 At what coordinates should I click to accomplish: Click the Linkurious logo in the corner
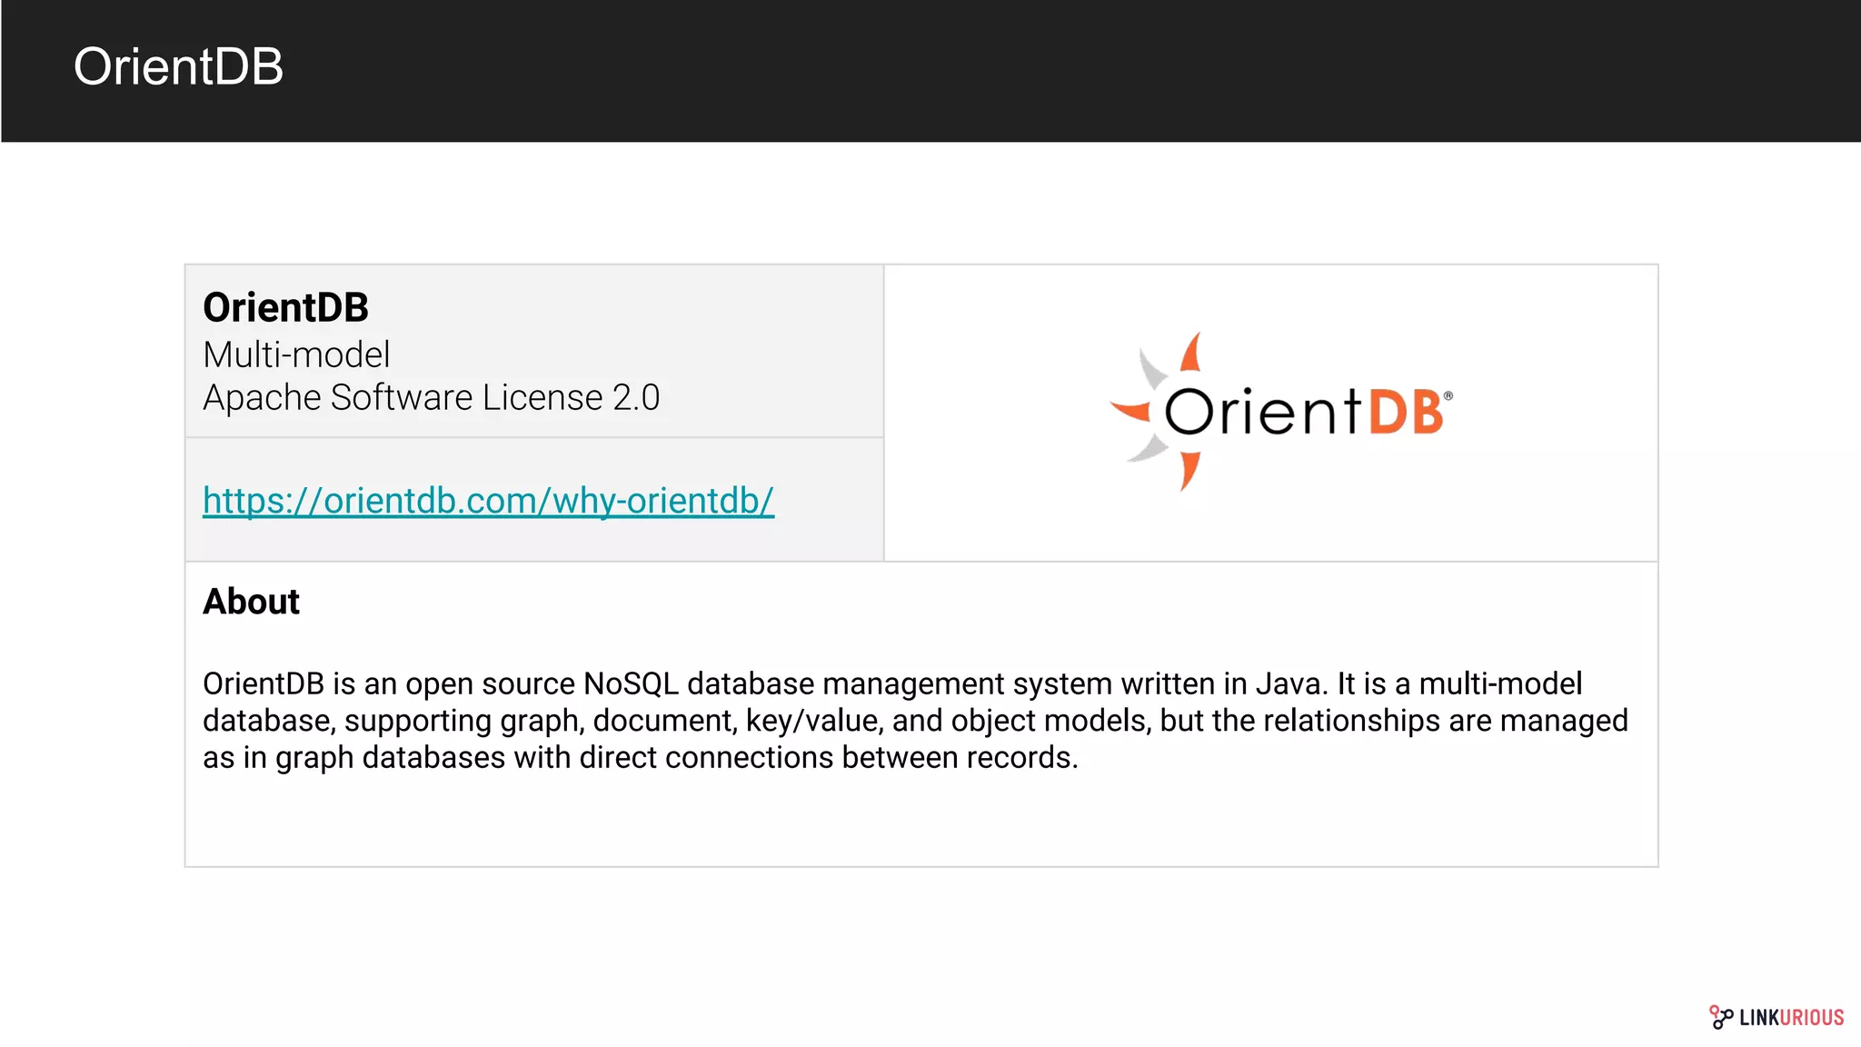1776,1017
